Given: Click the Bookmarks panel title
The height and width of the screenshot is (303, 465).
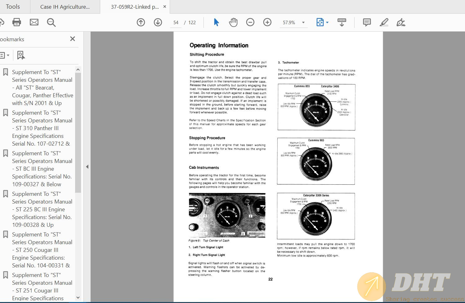Looking at the screenshot, I should (x=12, y=39).
